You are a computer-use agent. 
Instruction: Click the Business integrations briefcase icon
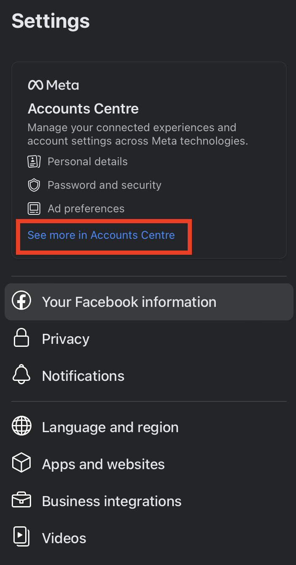pos(21,501)
